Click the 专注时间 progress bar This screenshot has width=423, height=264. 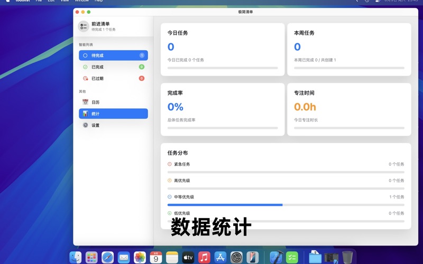pos(349,128)
